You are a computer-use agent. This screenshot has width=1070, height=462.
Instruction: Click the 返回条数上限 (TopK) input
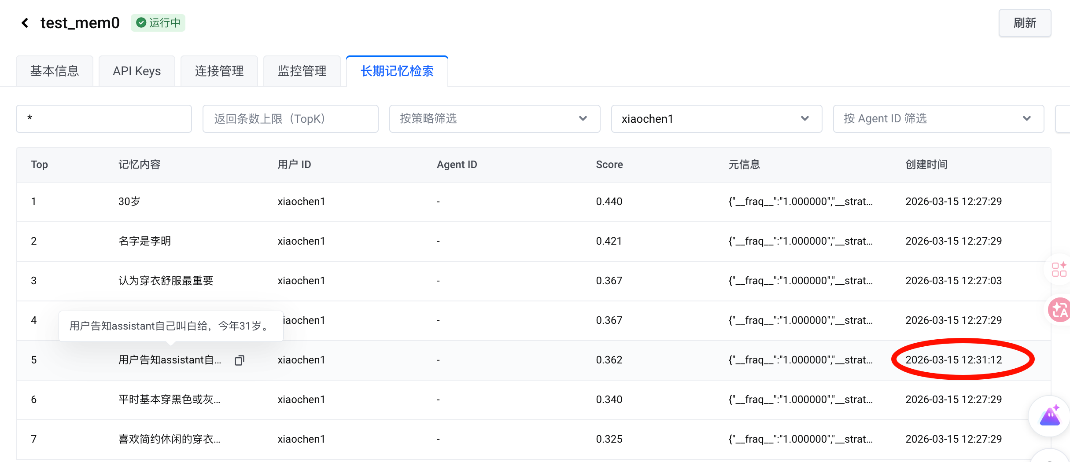point(290,119)
